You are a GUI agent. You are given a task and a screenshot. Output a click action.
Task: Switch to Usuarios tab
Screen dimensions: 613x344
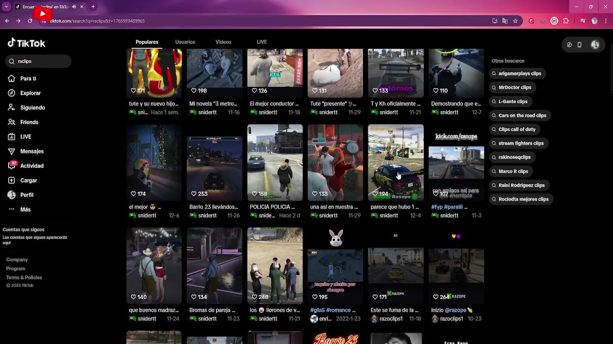pos(185,42)
